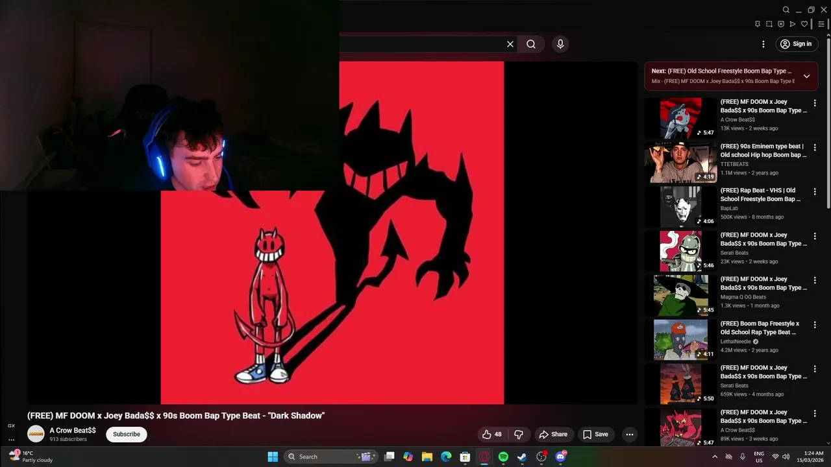
Task: Open Steam from taskbar
Action: tap(522, 457)
